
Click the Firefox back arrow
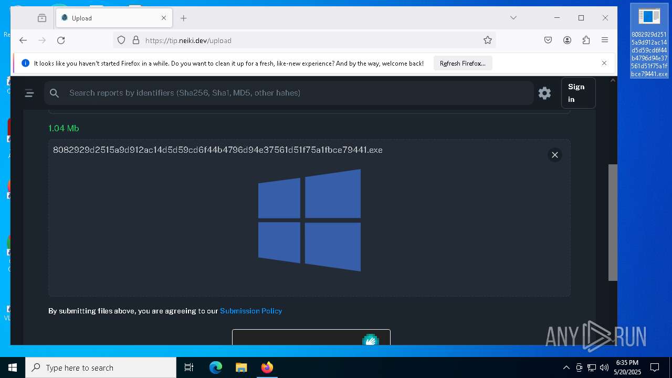23,40
